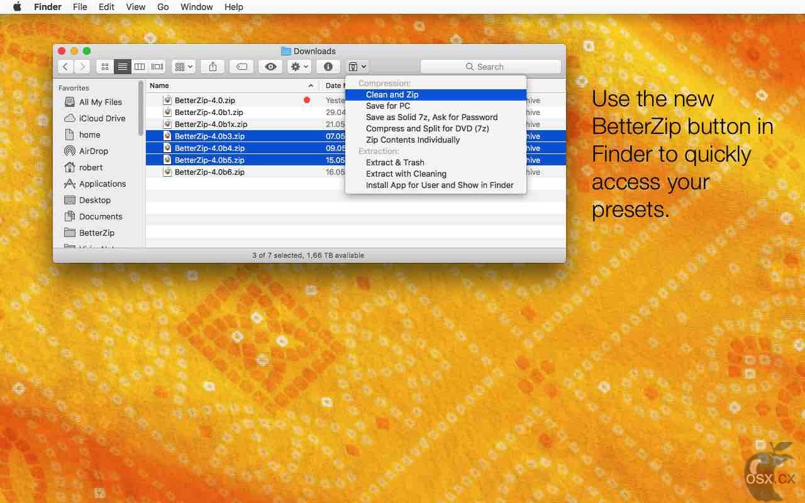Screen dimensions: 805x503
Task: Click the red tag dot on BetterZip-4.0.zip
Action: pyautogui.click(x=307, y=100)
